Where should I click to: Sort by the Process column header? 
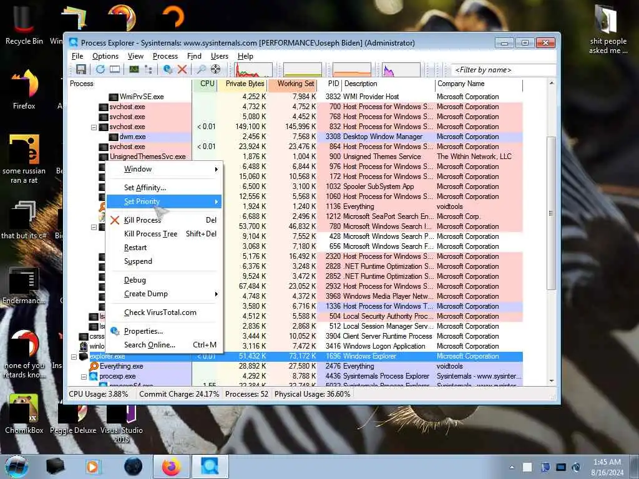point(130,84)
